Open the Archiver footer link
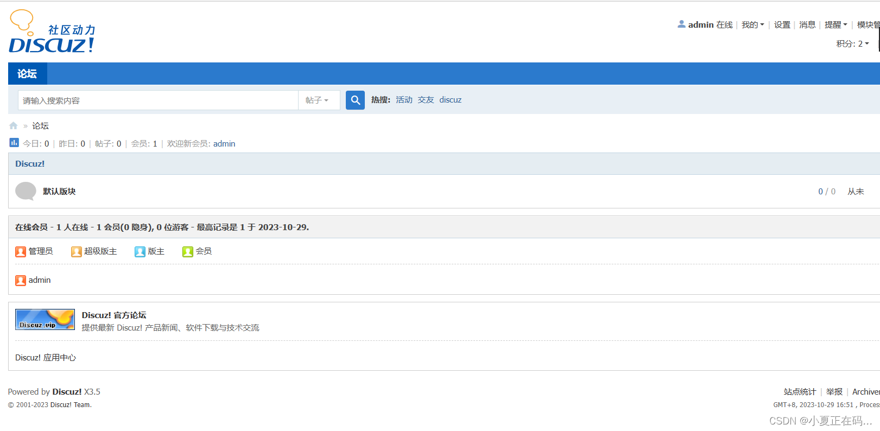The width and height of the screenshot is (880, 431). [x=866, y=392]
